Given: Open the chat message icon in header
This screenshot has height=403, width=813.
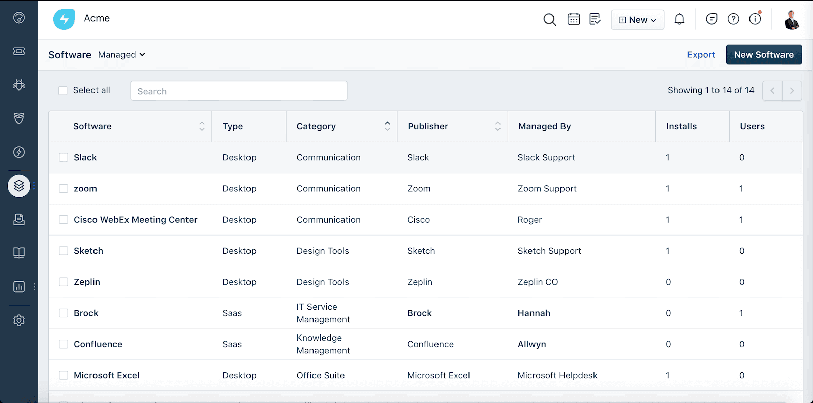Looking at the screenshot, I should (x=712, y=19).
